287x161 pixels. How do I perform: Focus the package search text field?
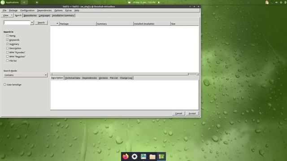point(17,22)
